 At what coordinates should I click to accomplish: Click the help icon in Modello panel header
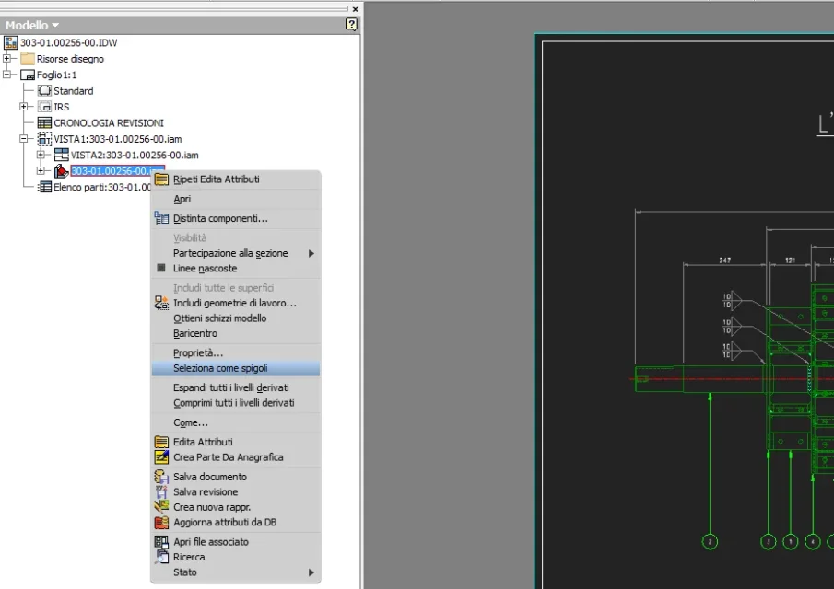[x=351, y=25]
